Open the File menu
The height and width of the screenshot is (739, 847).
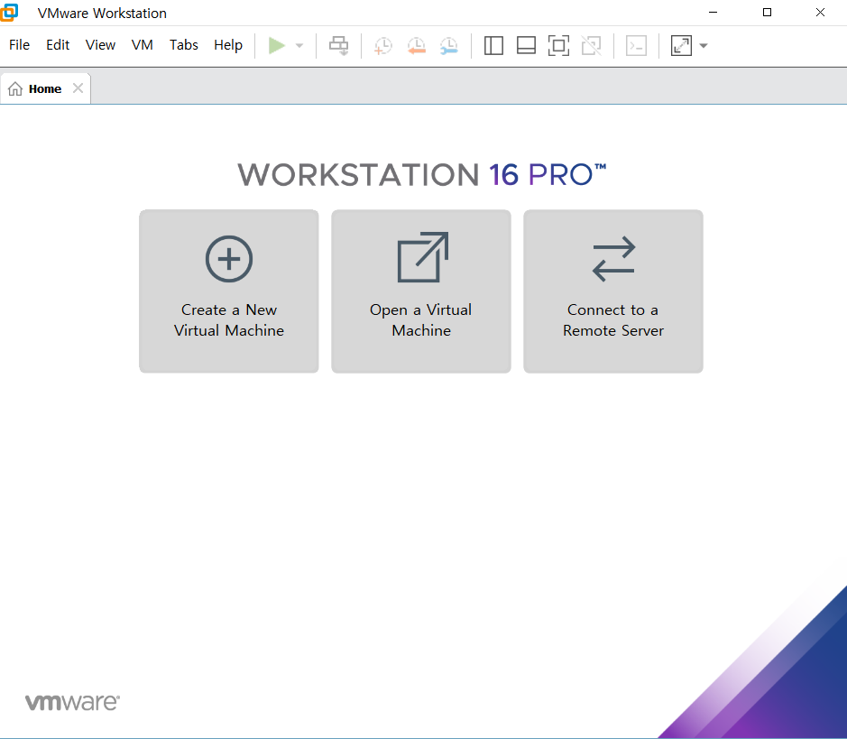pos(20,45)
